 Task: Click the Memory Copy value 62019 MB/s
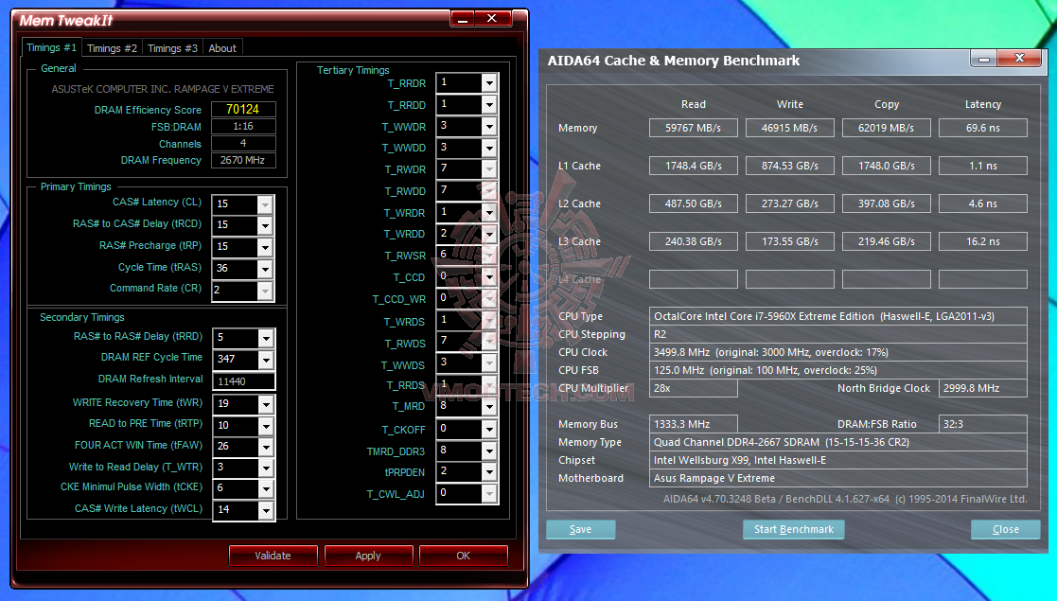click(x=886, y=128)
